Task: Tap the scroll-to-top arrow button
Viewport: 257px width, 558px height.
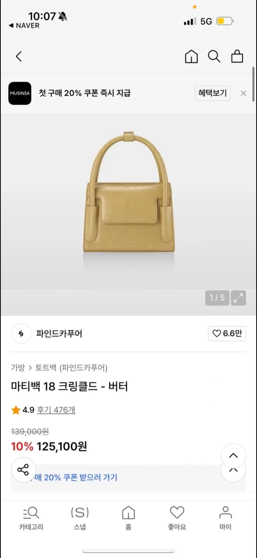Action: (233, 456)
